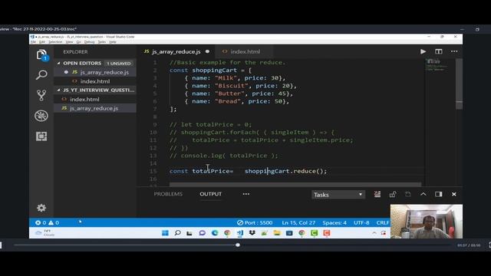Open index.html in the project folder

click(x=84, y=99)
